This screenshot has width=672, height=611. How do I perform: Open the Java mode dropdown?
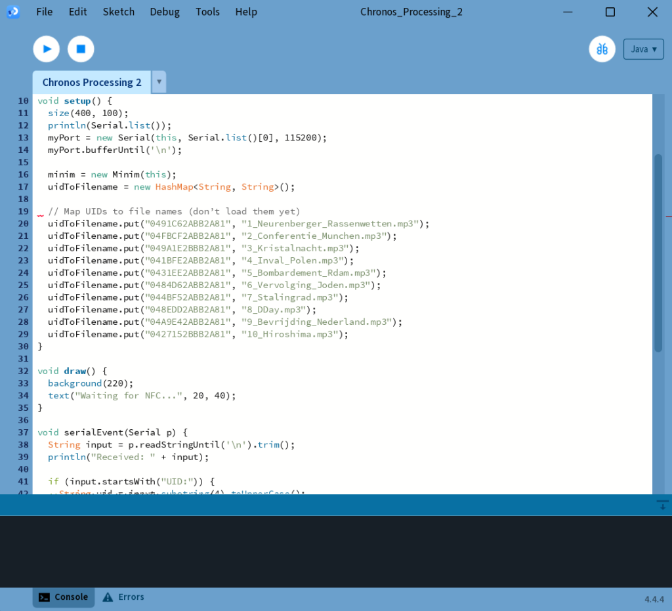point(643,49)
